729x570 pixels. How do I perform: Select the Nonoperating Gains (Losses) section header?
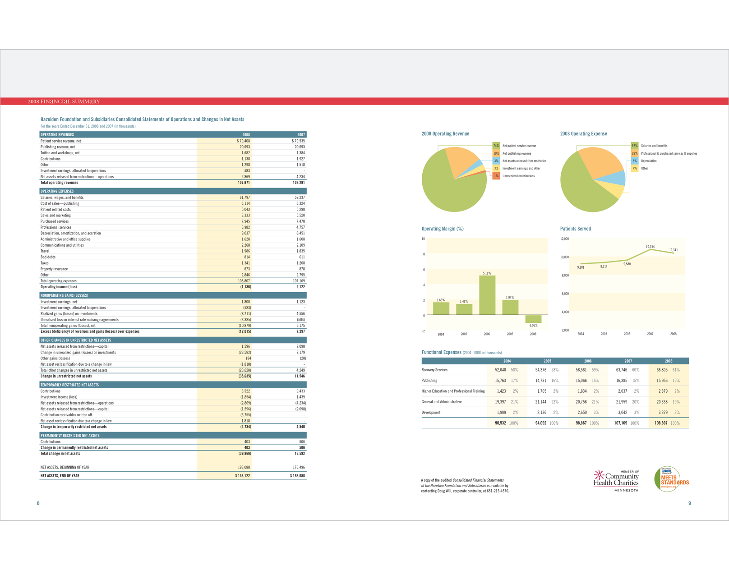pyautogui.click(x=173, y=295)
